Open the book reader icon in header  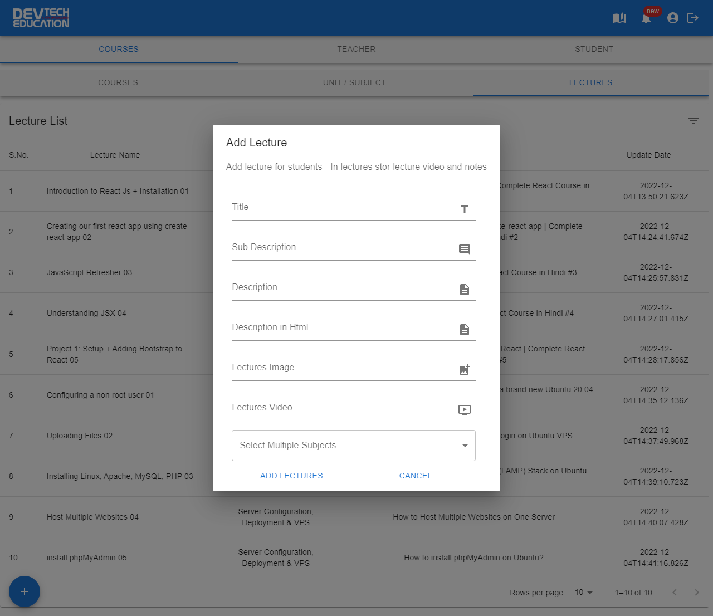pos(619,18)
